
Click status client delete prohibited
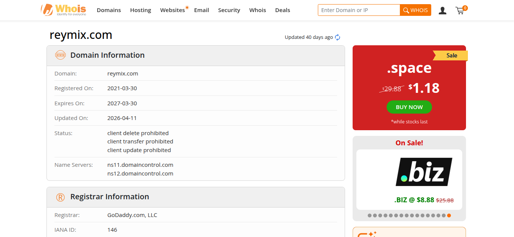pyautogui.click(x=138, y=133)
